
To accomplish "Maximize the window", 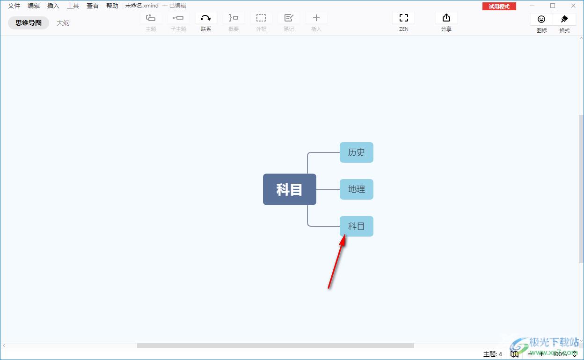I will pos(553,6).
